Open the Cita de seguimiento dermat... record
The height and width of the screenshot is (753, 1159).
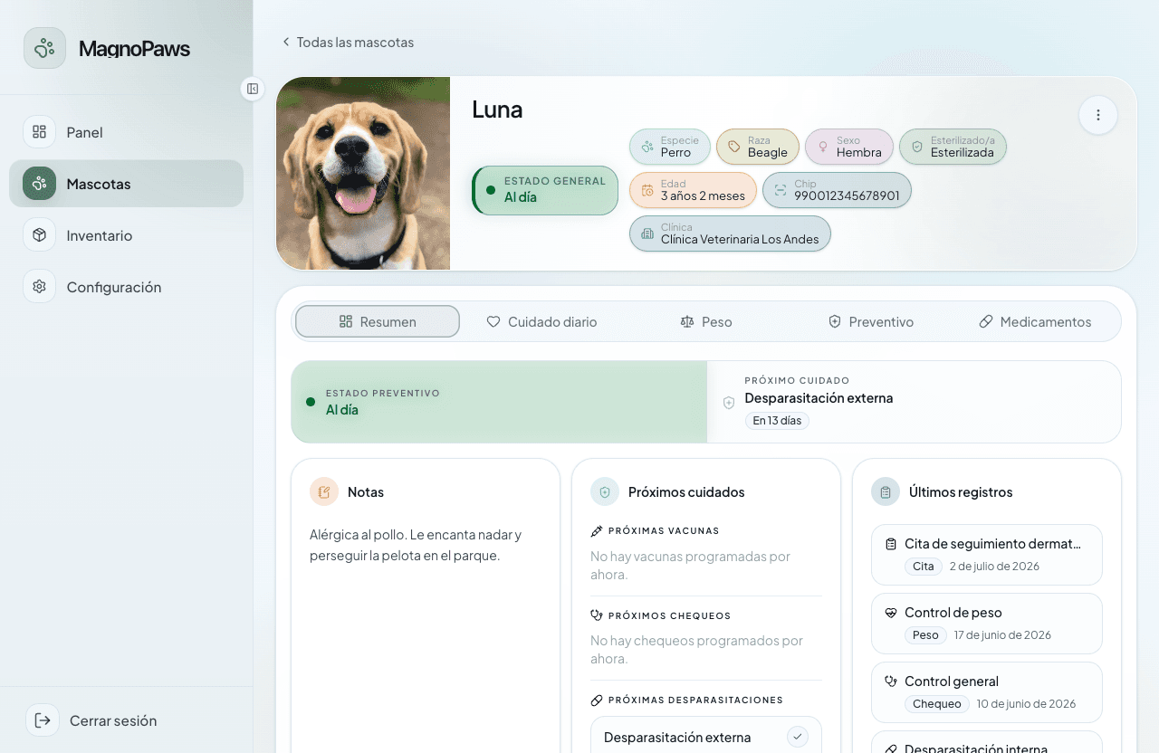987,555
